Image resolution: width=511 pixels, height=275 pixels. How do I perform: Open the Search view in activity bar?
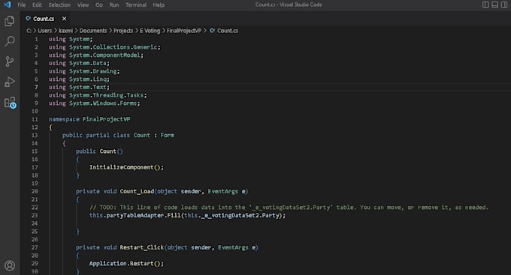pyautogui.click(x=10, y=41)
